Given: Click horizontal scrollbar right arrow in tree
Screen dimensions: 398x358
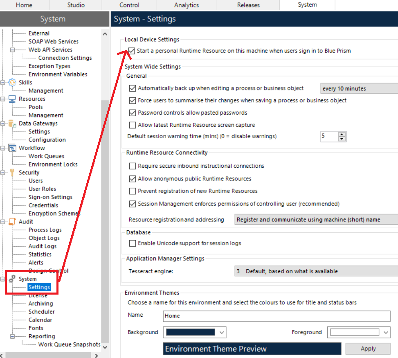Looking at the screenshot, I should click(97, 356).
